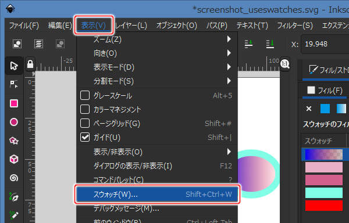Select the no paint X icon
Image resolution: width=349 pixels, height=223 pixels.
tap(309, 109)
